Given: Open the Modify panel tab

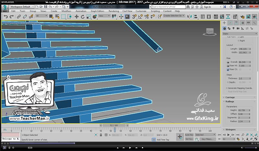Looking at the screenshot, I should click(230, 23).
